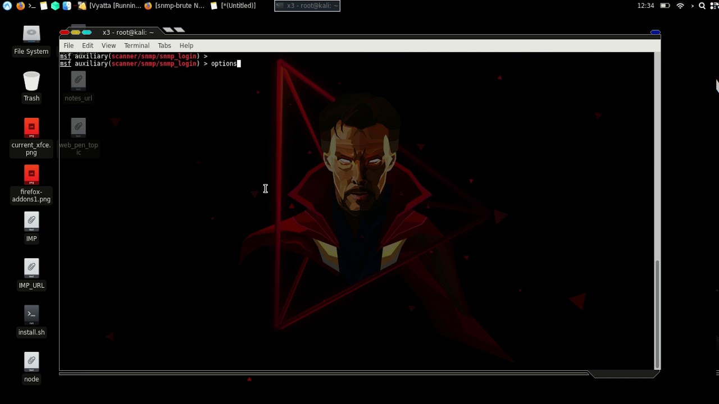The height and width of the screenshot is (404, 719).
Task: Click the yellow notes launcher in the top panel
Action: pos(44,6)
